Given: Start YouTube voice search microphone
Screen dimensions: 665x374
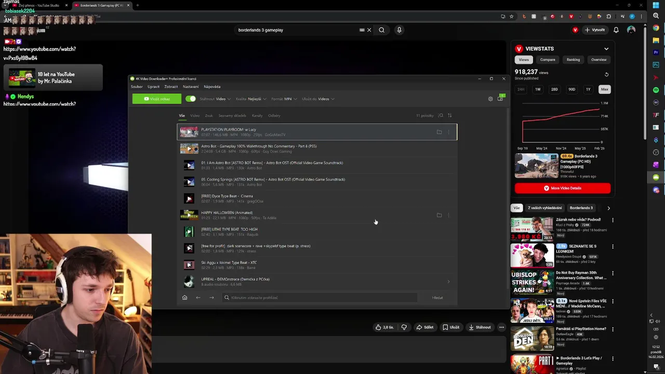Looking at the screenshot, I should 399,30.
